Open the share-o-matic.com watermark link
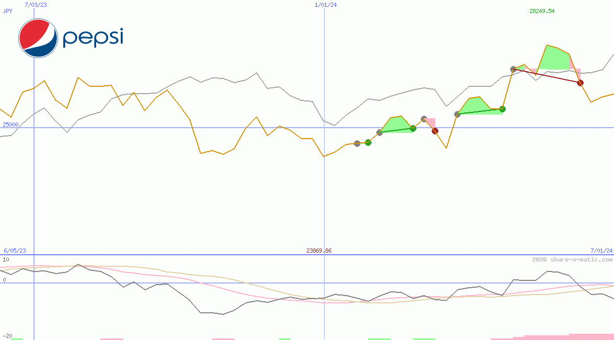The image size is (614, 340). (572, 259)
